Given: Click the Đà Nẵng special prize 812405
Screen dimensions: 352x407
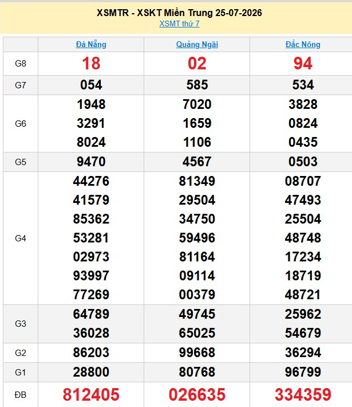Looking at the screenshot, I should (91, 394).
